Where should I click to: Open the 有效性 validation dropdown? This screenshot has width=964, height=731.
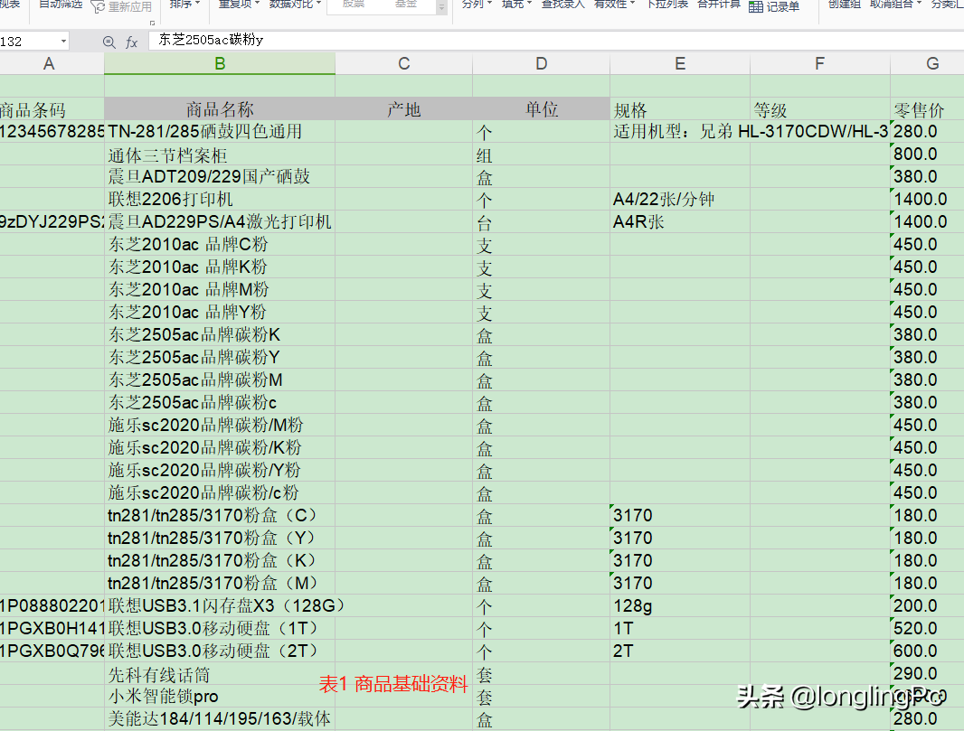coord(614,5)
